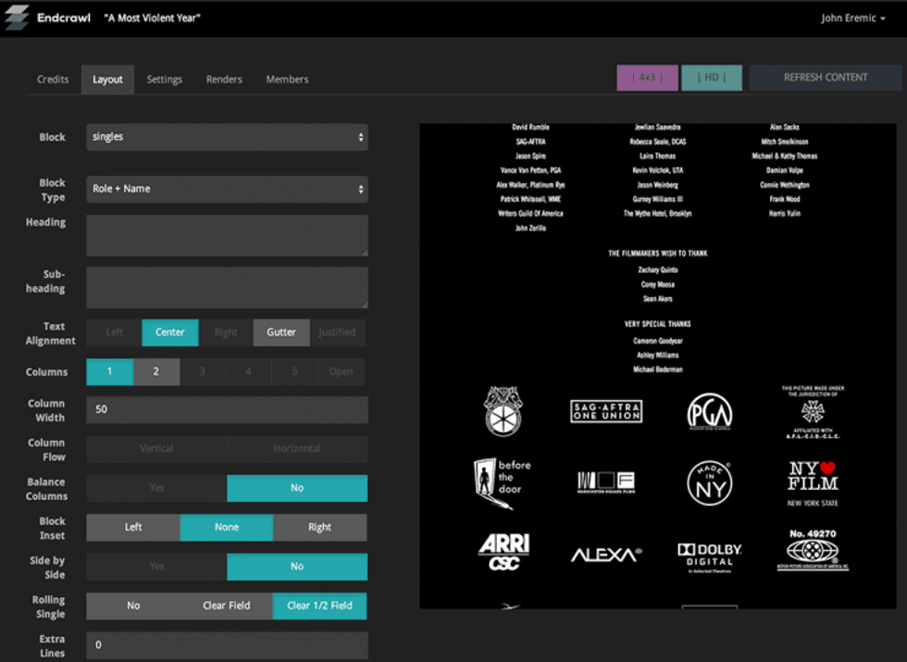Set Columns to 2

156,371
